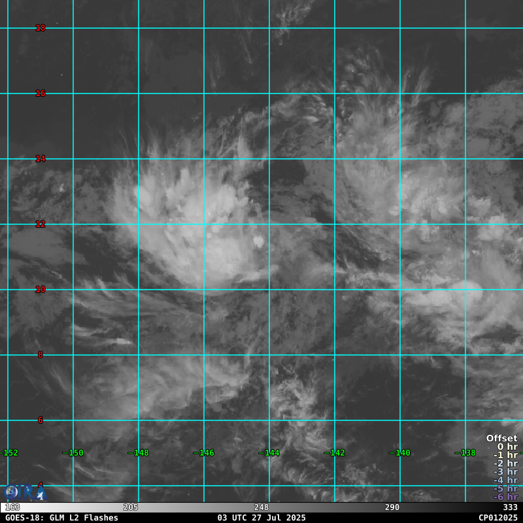Click the longitude -146 grid label
The height and width of the screenshot is (523, 523).
click(x=203, y=453)
